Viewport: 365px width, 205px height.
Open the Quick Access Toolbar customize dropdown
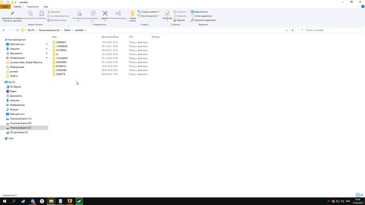[x=15, y=2]
